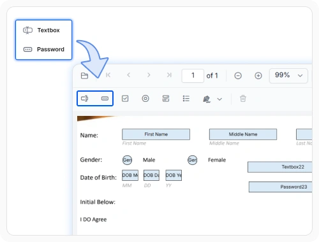Jump to last page

click(x=169, y=75)
